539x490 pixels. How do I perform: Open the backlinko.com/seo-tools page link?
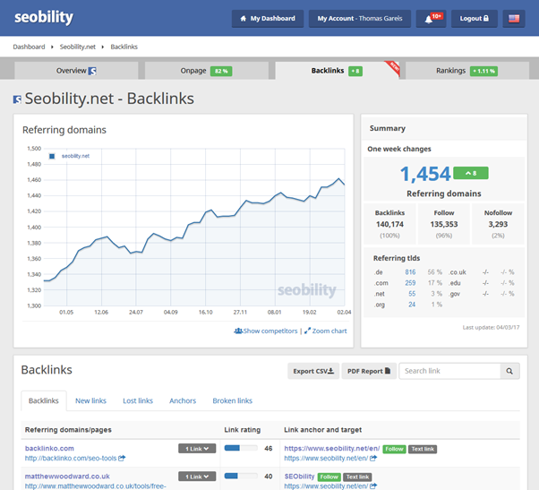[x=71, y=459]
